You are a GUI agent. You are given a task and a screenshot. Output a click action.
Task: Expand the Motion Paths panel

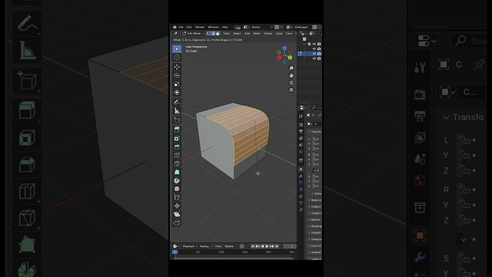315,220
